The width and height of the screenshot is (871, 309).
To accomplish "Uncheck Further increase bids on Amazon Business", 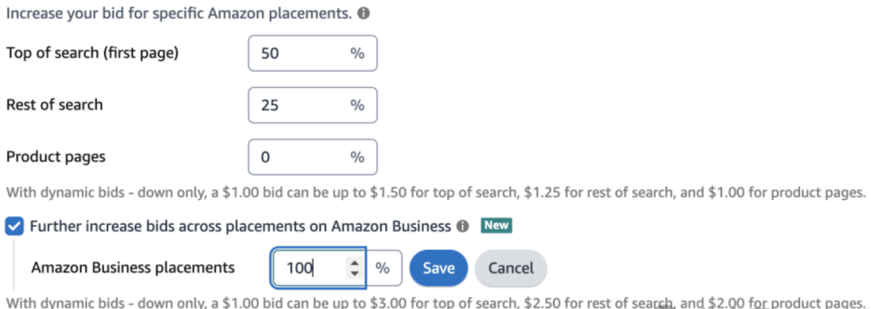I will 15,226.
